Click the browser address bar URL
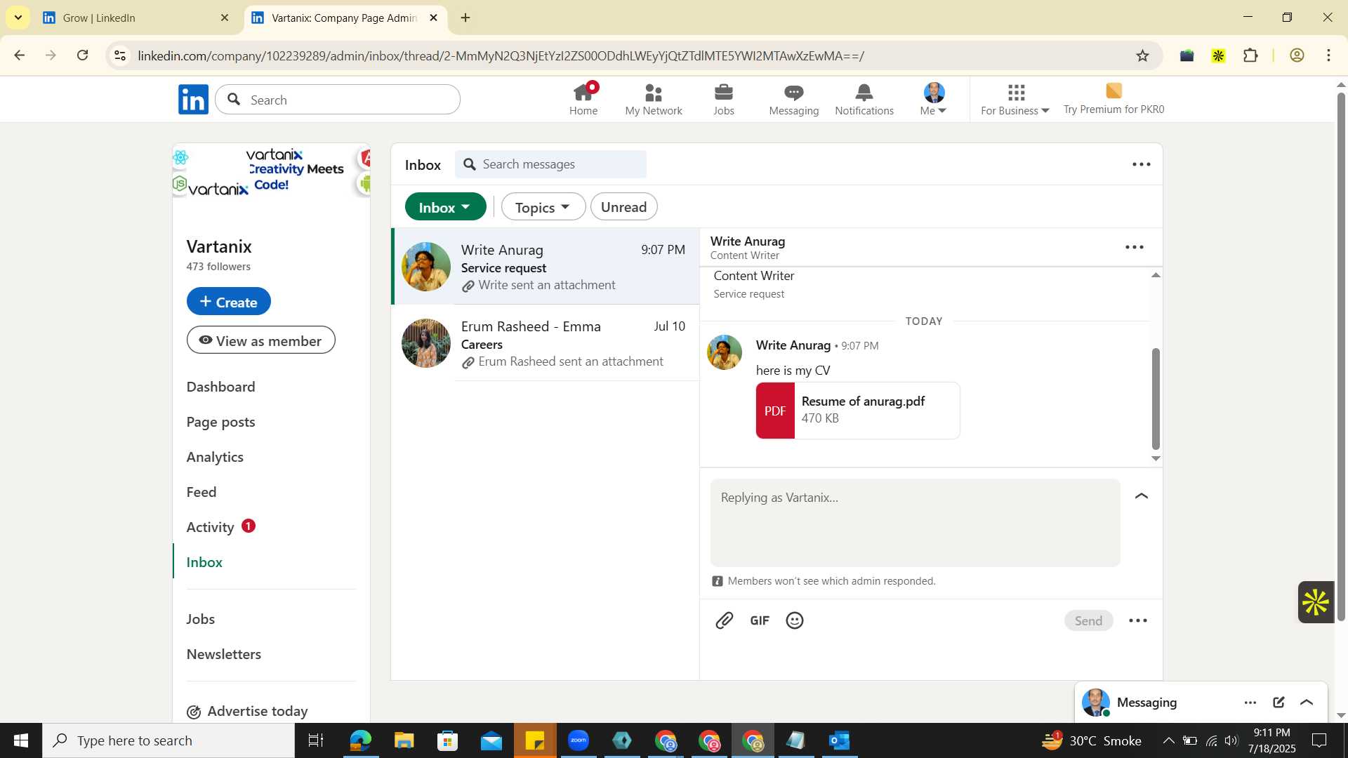Screen dimensions: 1348x758 pyautogui.click(x=501, y=55)
